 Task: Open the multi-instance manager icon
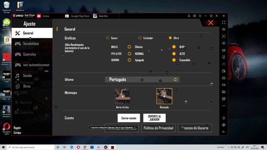point(224,99)
